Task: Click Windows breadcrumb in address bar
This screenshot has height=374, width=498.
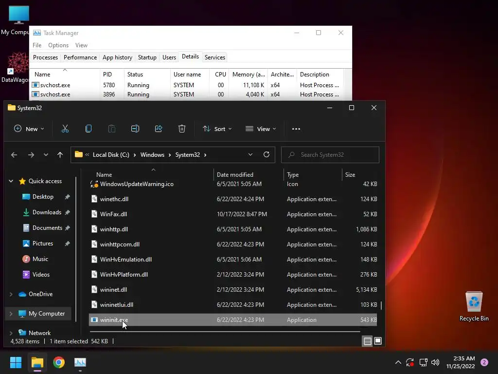Action: pyautogui.click(x=152, y=155)
